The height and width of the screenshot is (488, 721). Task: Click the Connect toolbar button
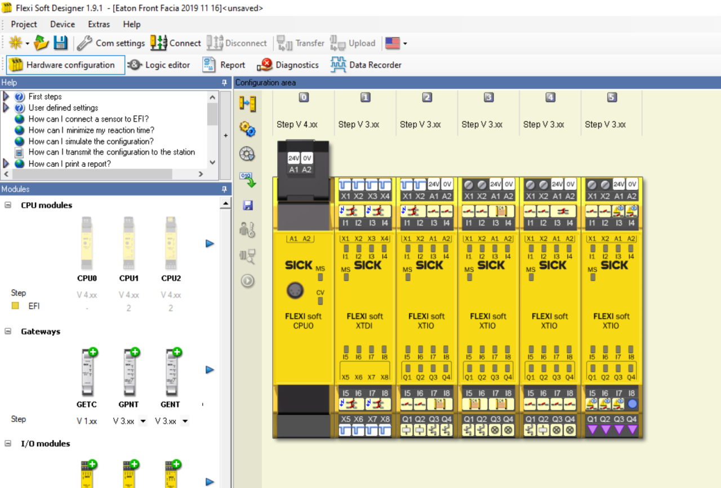pos(175,43)
